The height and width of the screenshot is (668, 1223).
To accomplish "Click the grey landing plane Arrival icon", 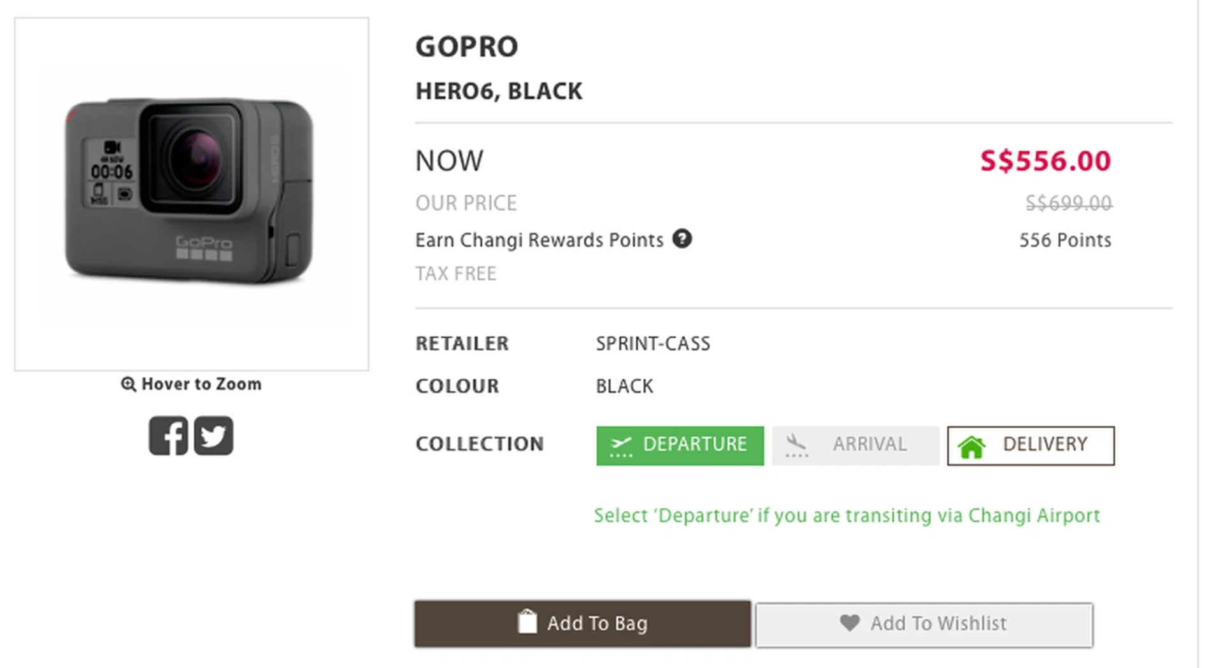I will click(796, 445).
